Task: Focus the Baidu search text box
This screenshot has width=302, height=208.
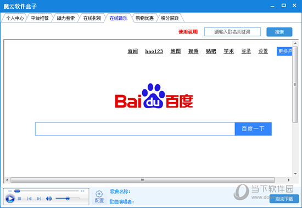Action: tap(135, 129)
